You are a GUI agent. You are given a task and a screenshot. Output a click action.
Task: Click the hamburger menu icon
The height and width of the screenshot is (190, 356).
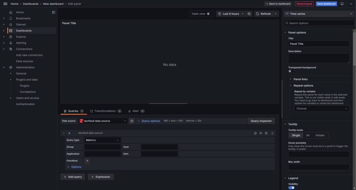5,4
